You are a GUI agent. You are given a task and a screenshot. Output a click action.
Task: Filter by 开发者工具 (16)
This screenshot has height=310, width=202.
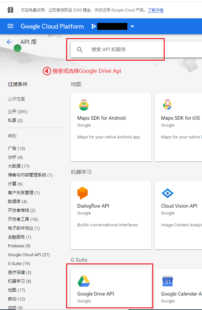pyautogui.click(x=23, y=219)
